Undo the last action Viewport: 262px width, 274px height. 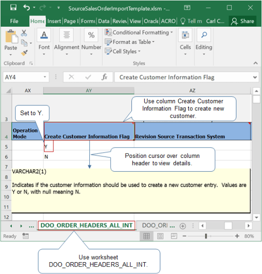[x=26, y=8]
